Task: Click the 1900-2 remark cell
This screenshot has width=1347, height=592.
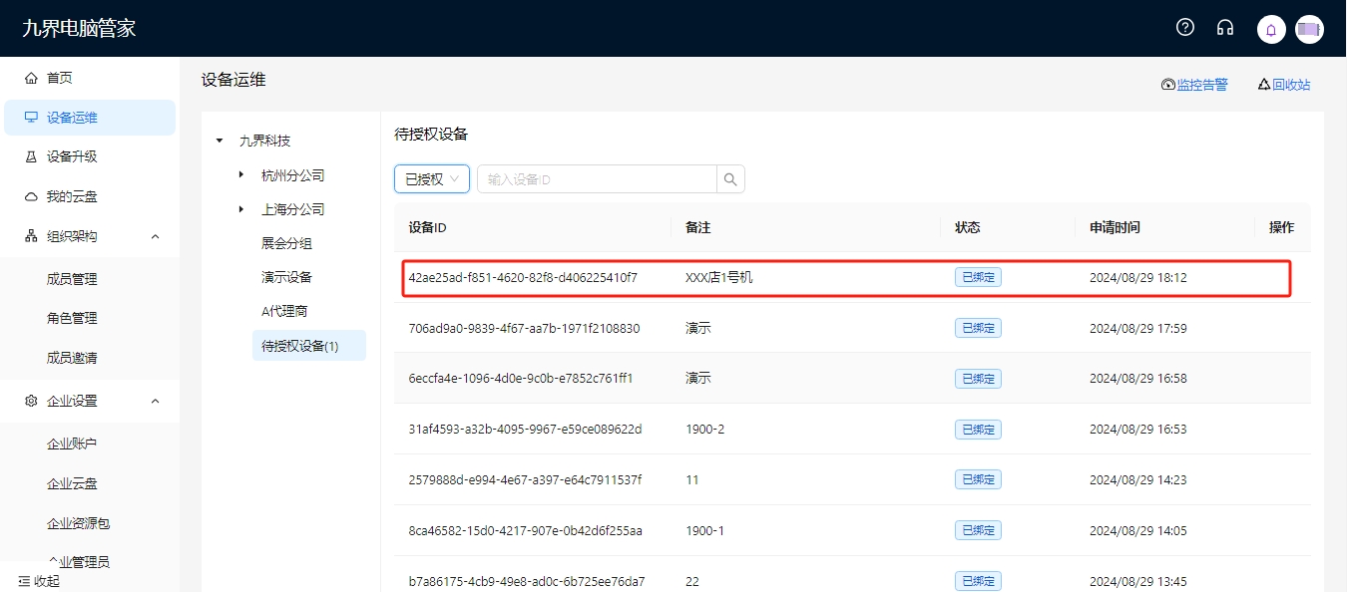Action: point(705,430)
